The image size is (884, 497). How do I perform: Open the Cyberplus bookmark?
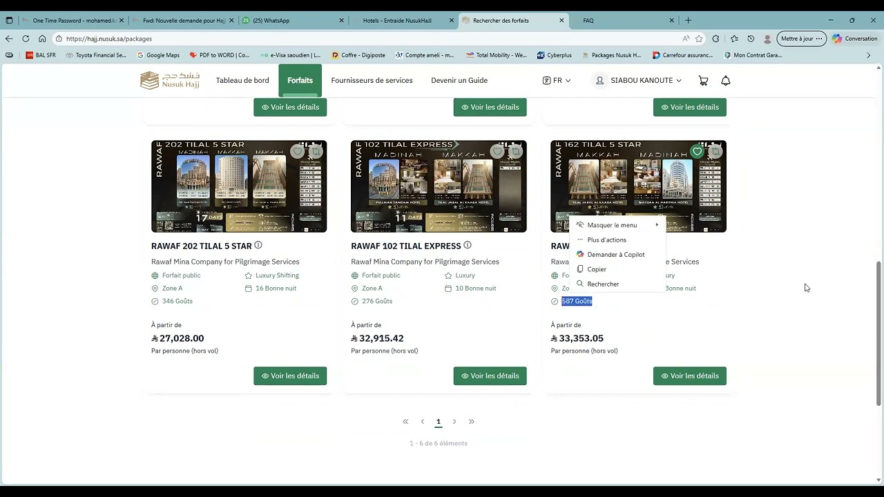click(554, 55)
